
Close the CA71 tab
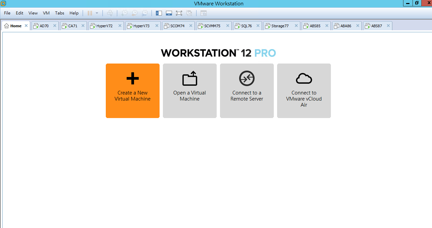point(83,26)
